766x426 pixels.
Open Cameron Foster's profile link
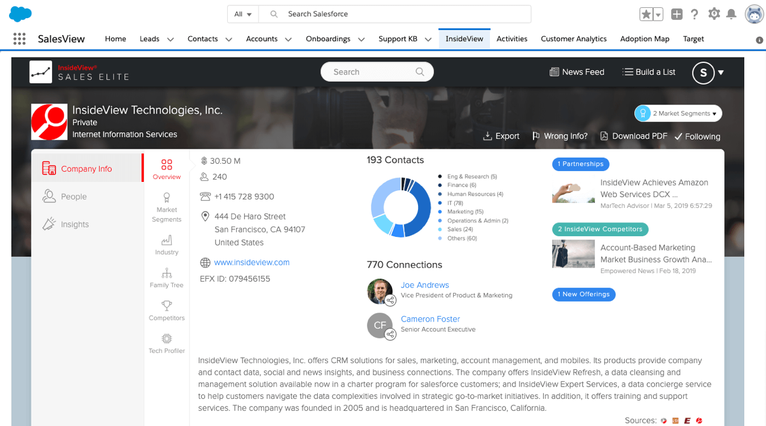tap(430, 319)
